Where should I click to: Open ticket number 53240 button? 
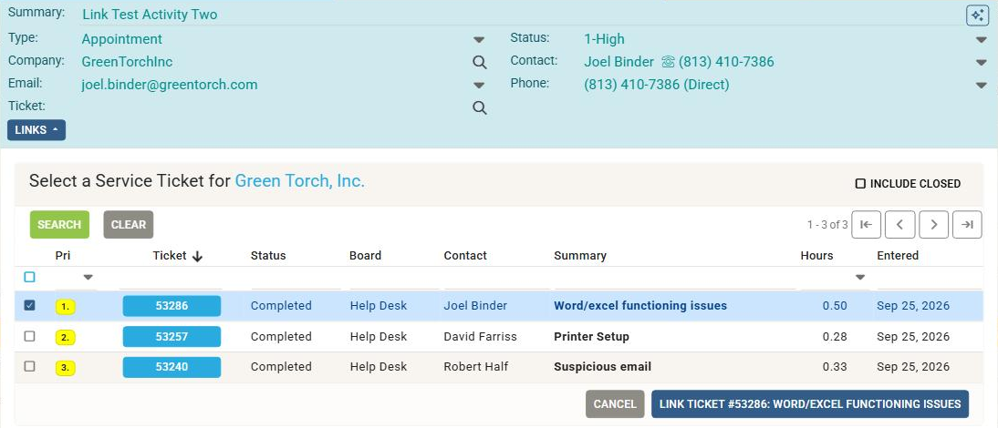[172, 367]
